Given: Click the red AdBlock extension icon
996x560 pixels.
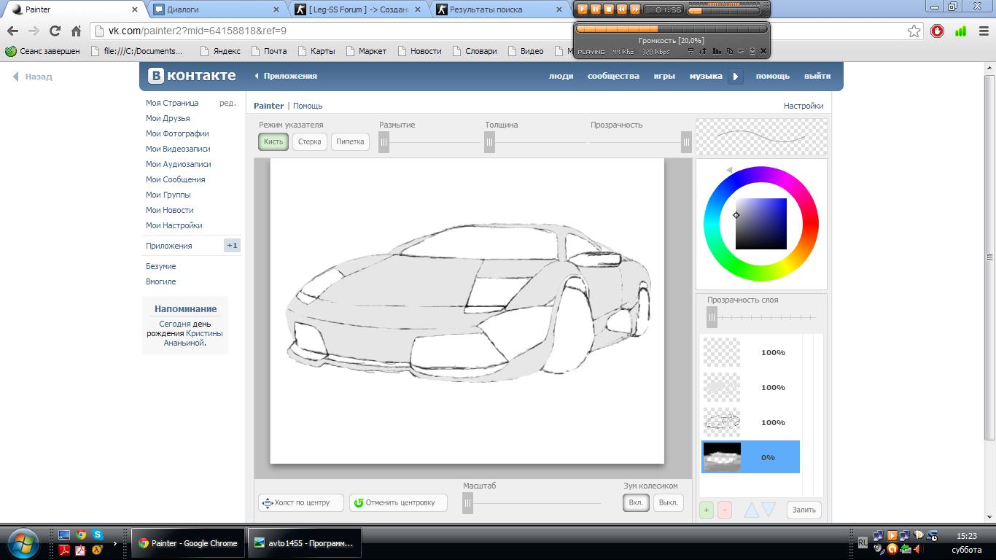Looking at the screenshot, I should 938,31.
